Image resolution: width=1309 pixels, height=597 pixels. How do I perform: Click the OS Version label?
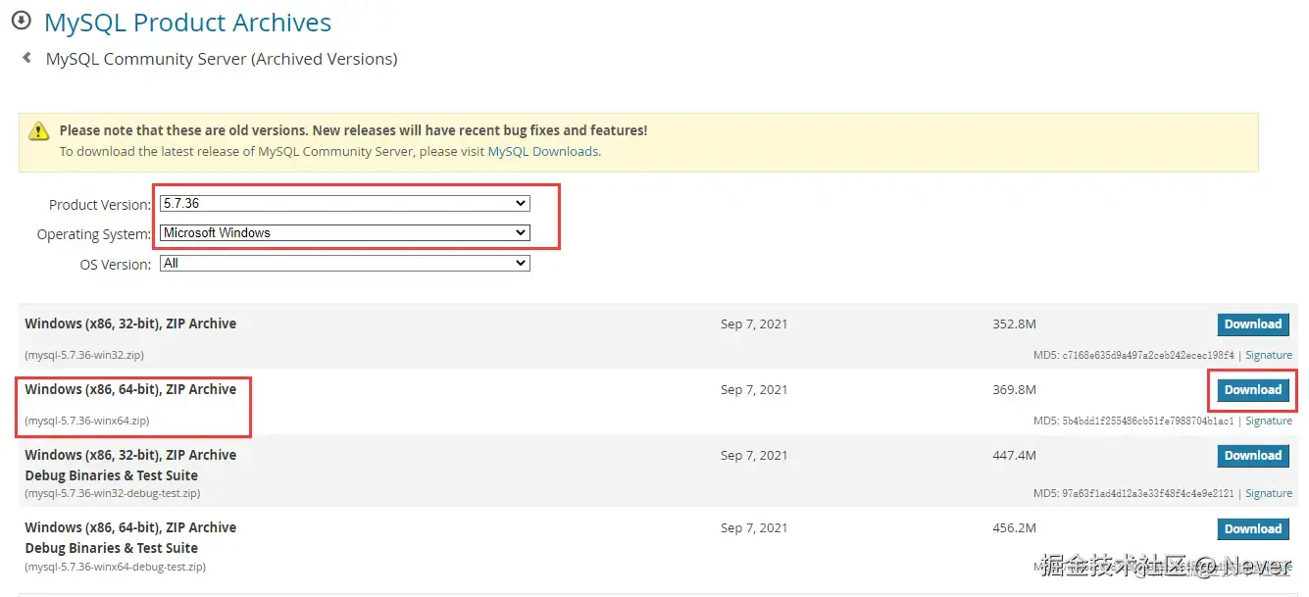[116, 265]
